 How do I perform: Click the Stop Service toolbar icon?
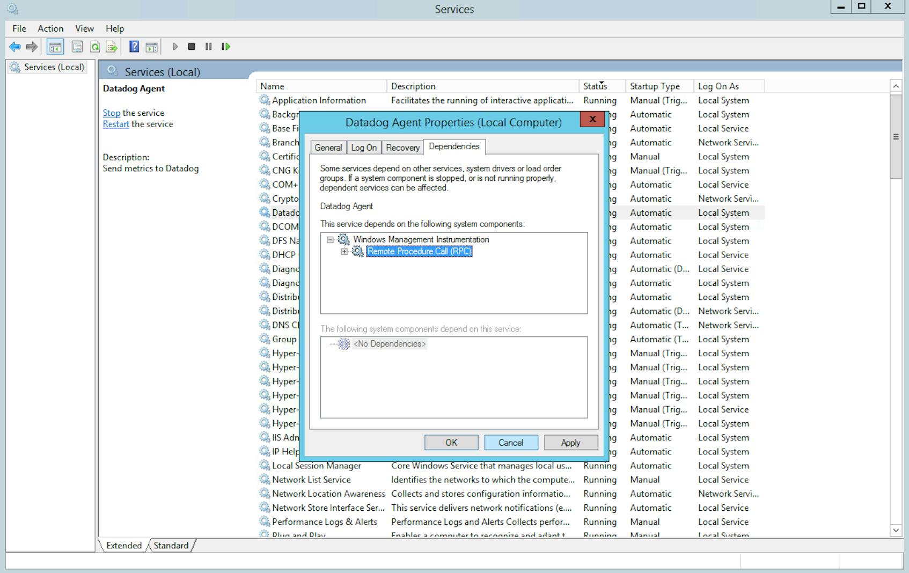[192, 47]
